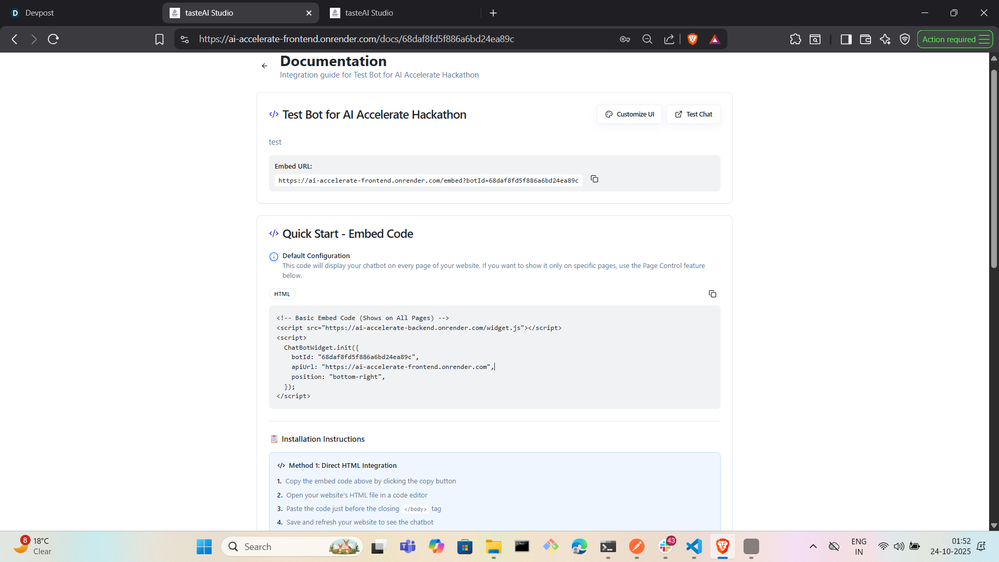Open the Customize UI page
The height and width of the screenshot is (562, 999).
pos(630,114)
